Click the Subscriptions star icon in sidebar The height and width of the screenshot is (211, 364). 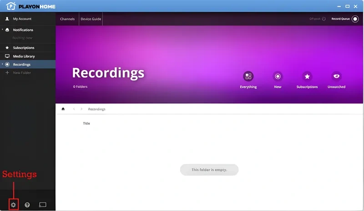tap(7, 48)
